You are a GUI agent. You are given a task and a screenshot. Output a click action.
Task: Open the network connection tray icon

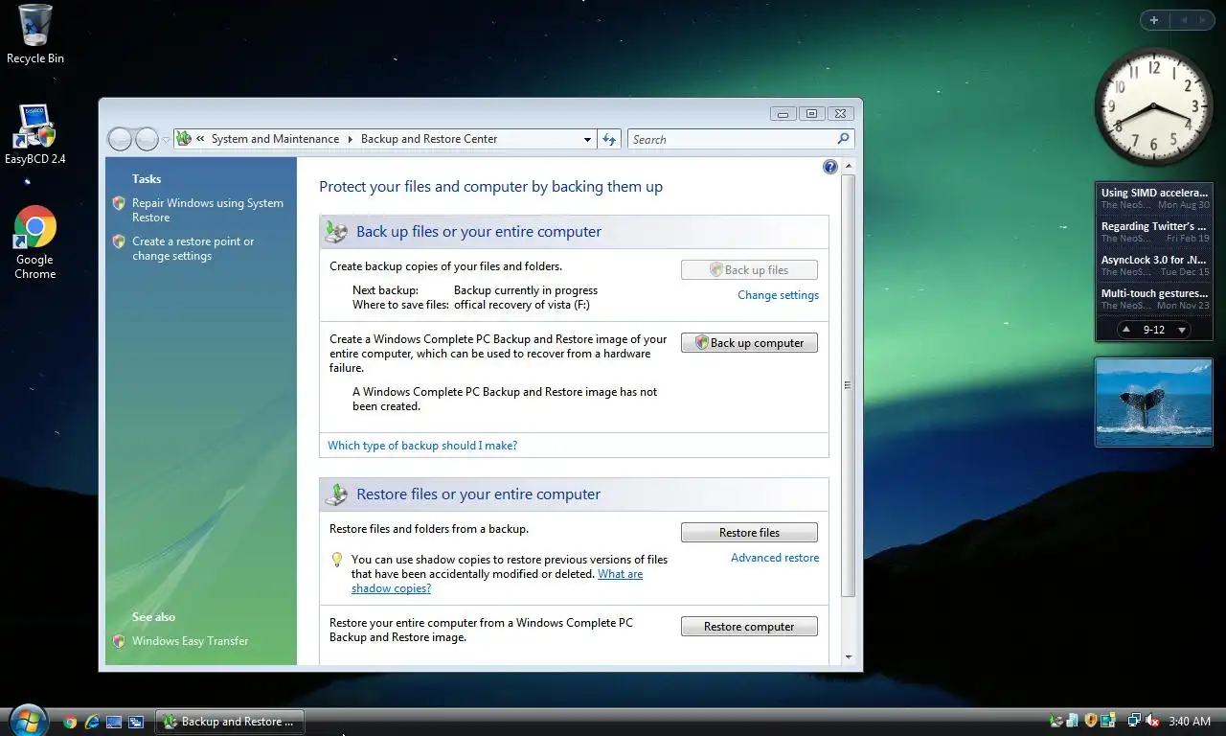click(1135, 721)
